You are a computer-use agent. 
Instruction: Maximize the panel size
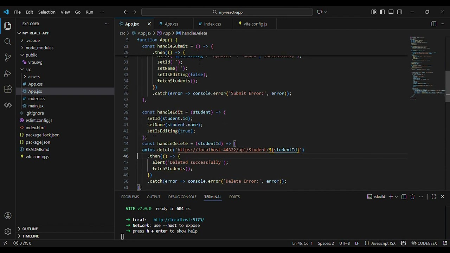[434, 197]
